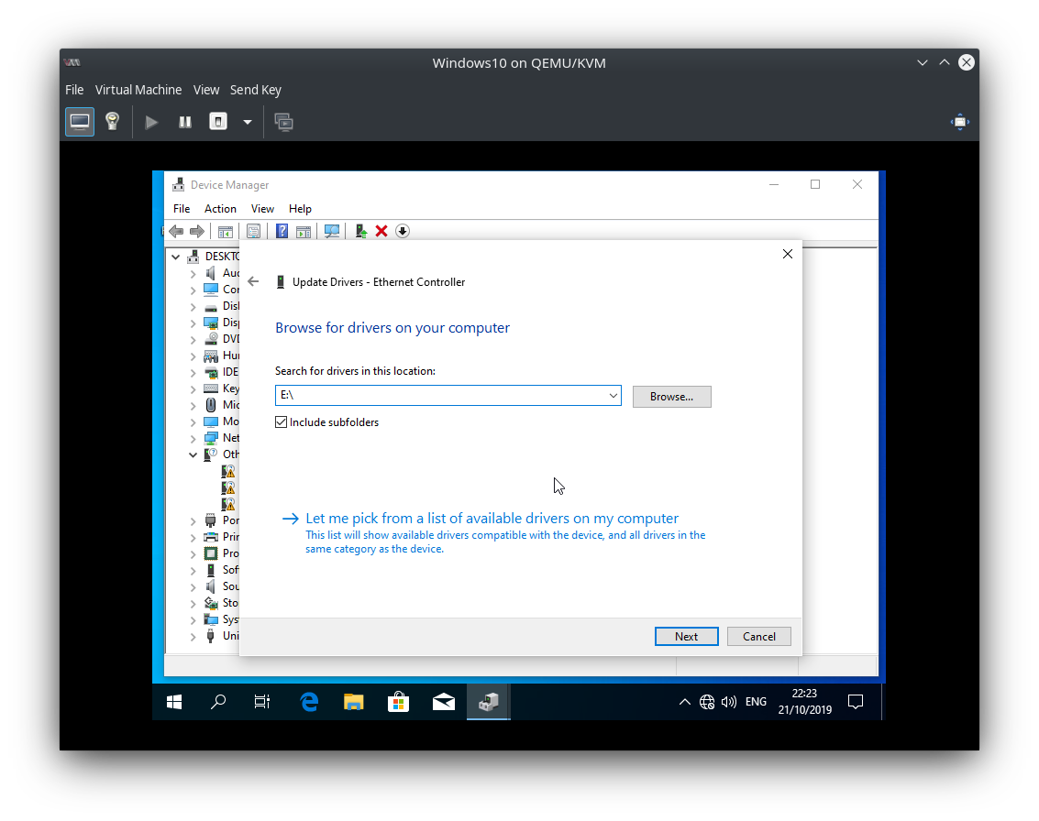Open Device Manager's Help menu
This screenshot has height=821, width=1039.
[300, 209]
